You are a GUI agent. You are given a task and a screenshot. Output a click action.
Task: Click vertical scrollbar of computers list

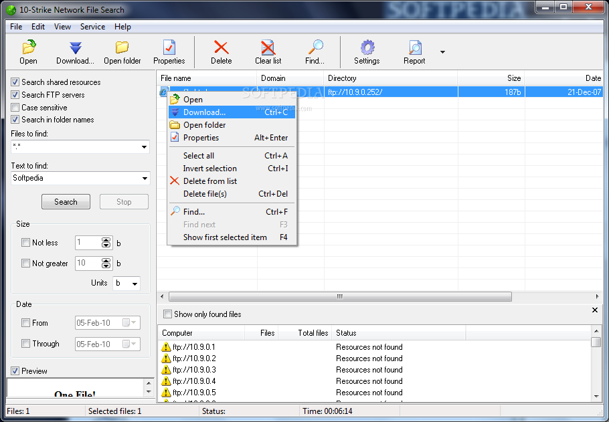[596, 342]
